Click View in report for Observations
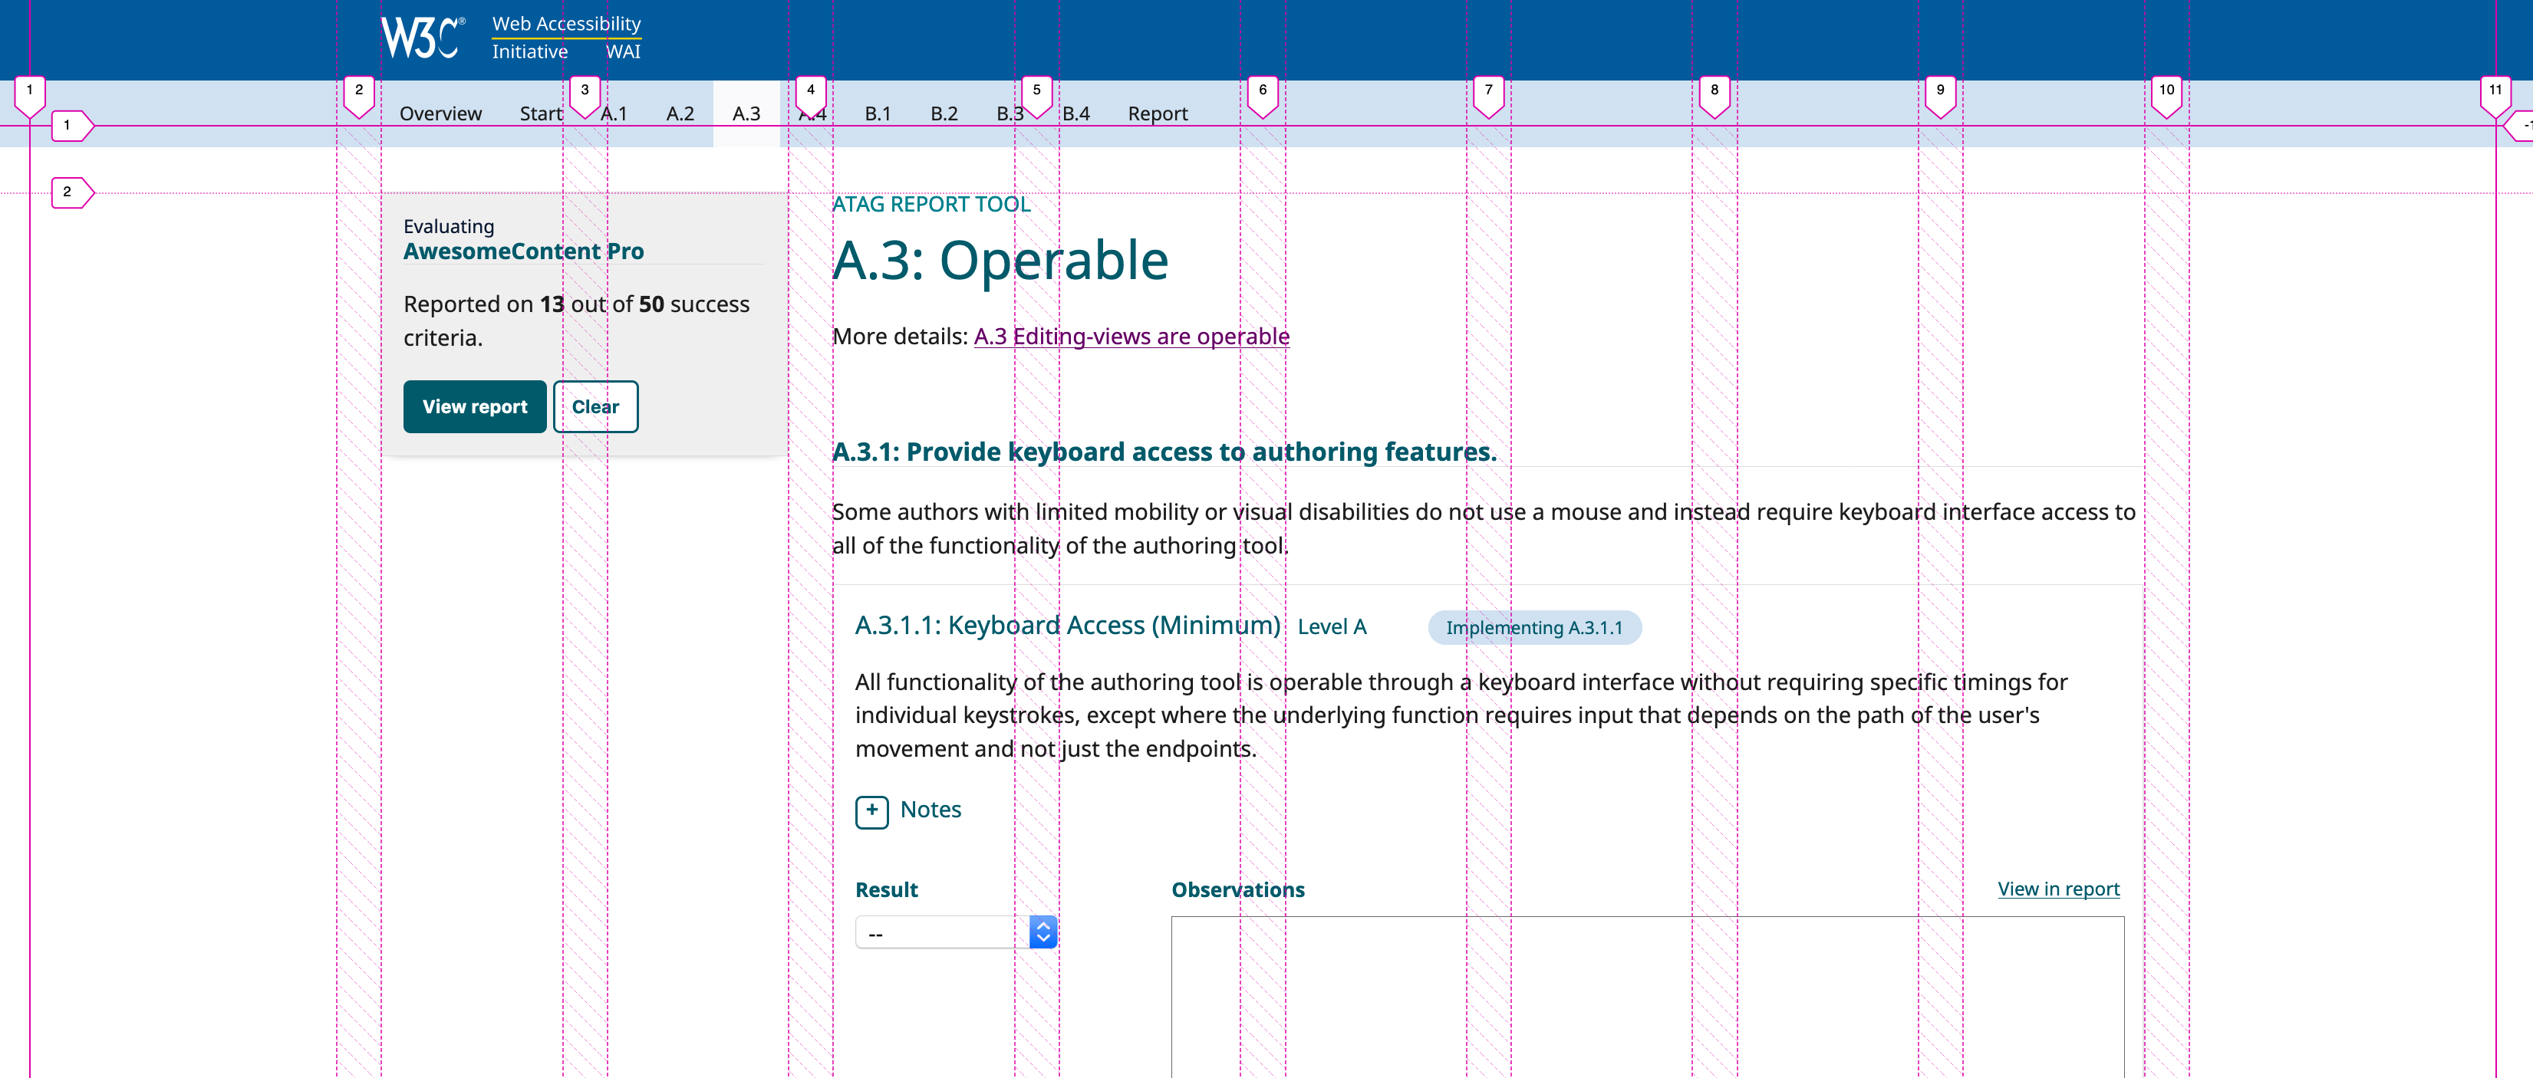Image resolution: width=2533 pixels, height=1078 pixels. click(2058, 889)
